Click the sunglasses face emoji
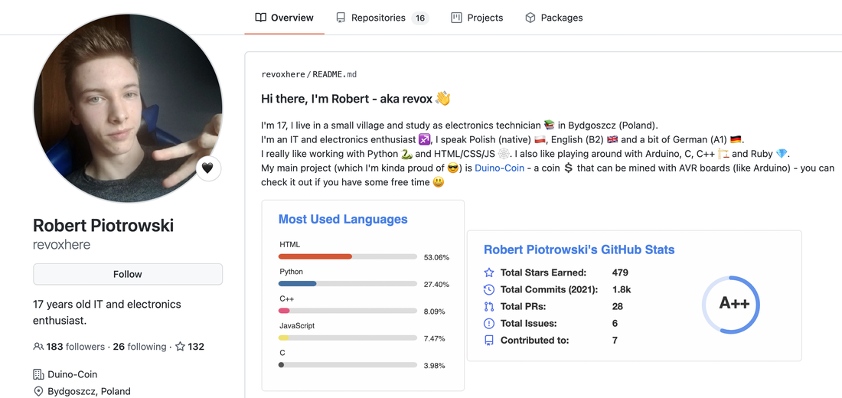Viewport: 842px width, 398px height. (452, 168)
